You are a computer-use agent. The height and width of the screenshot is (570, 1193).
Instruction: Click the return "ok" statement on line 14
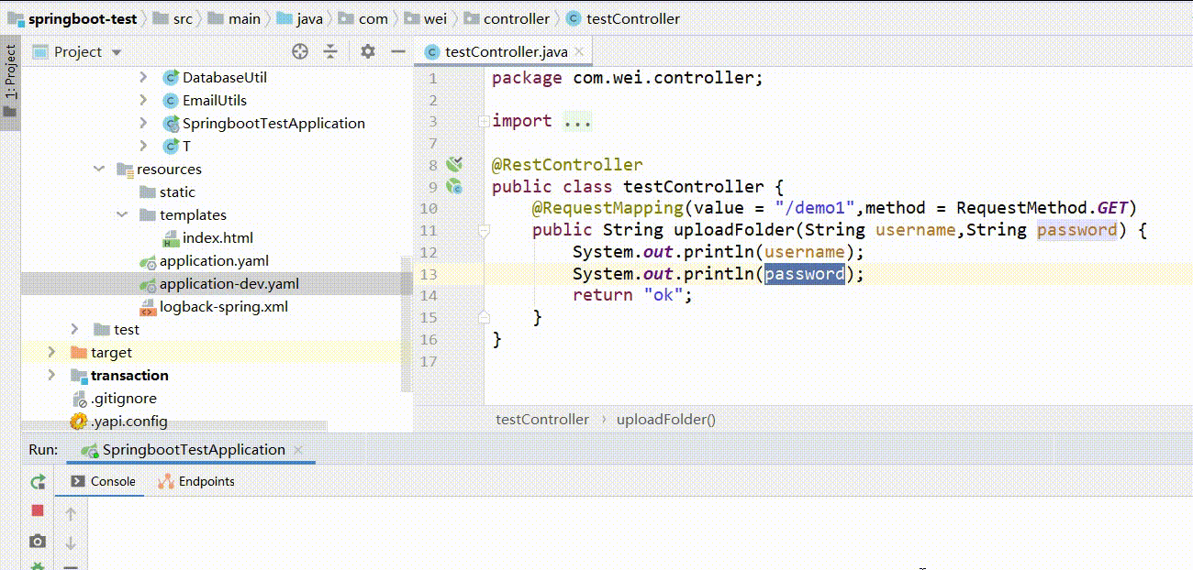click(x=632, y=295)
